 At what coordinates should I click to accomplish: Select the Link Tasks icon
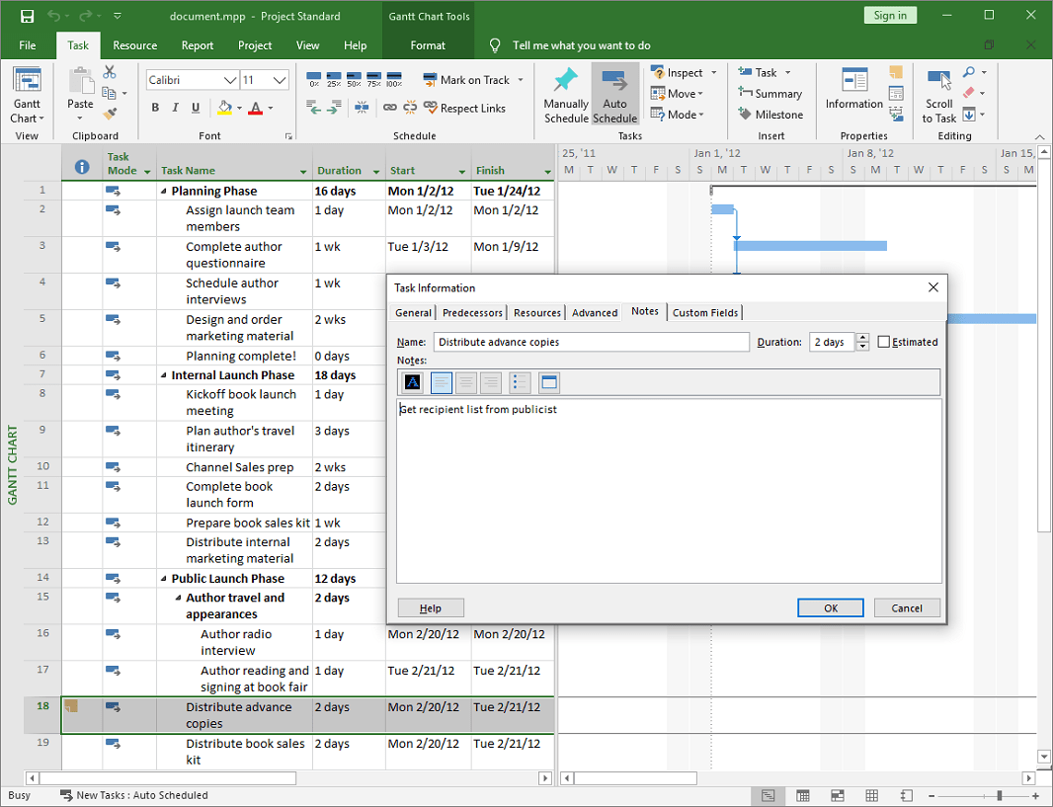pyautogui.click(x=390, y=107)
